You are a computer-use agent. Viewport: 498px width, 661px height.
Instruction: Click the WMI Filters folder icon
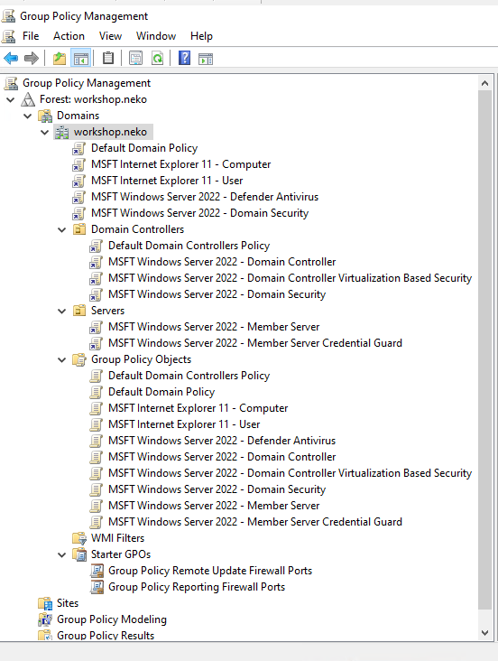(x=79, y=538)
